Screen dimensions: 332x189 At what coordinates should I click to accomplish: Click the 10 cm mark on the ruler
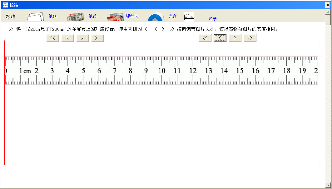[161, 71]
